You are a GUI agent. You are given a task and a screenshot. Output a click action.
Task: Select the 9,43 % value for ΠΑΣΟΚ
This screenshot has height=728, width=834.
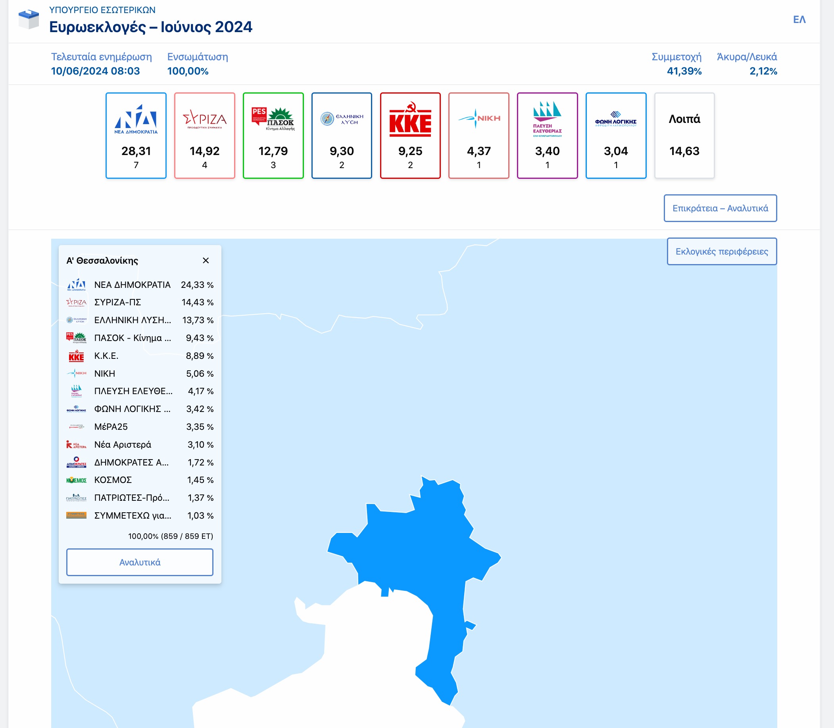[200, 338]
